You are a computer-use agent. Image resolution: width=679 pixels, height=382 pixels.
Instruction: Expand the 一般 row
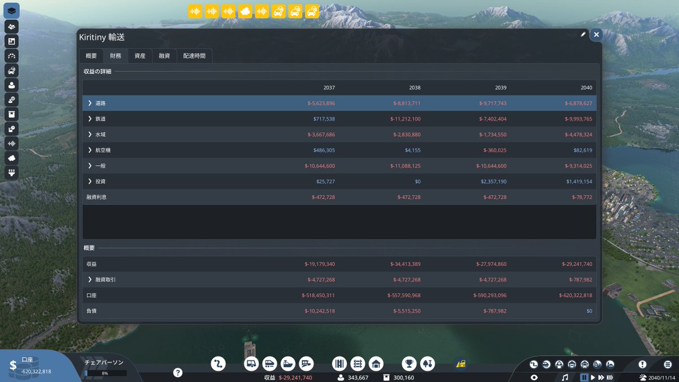[x=90, y=166]
